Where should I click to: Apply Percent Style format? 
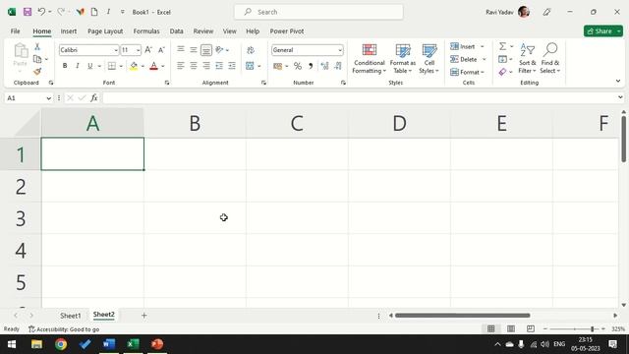[x=298, y=66]
